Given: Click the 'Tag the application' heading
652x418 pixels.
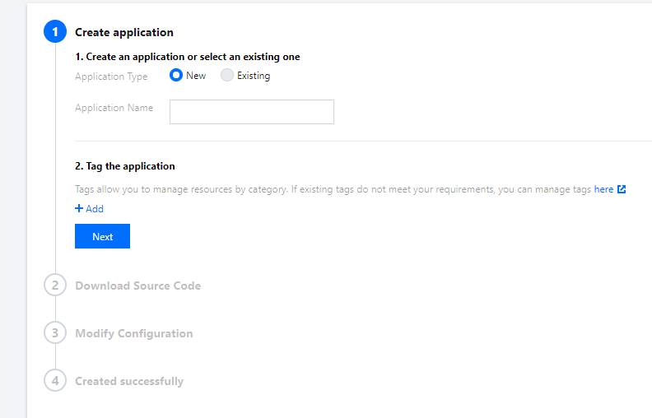Looking at the screenshot, I should (x=125, y=166).
